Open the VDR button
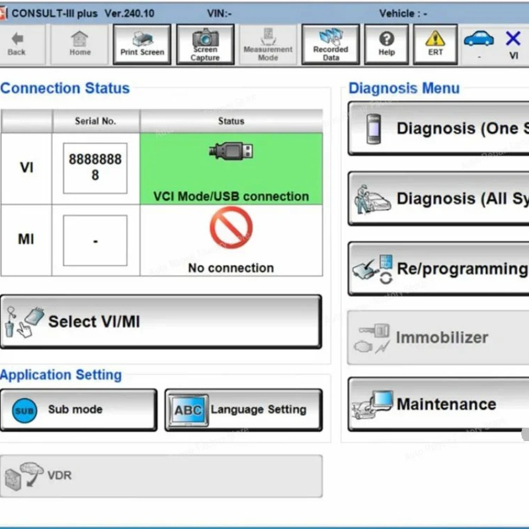Image resolution: width=529 pixels, height=529 pixels. (x=161, y=475)
